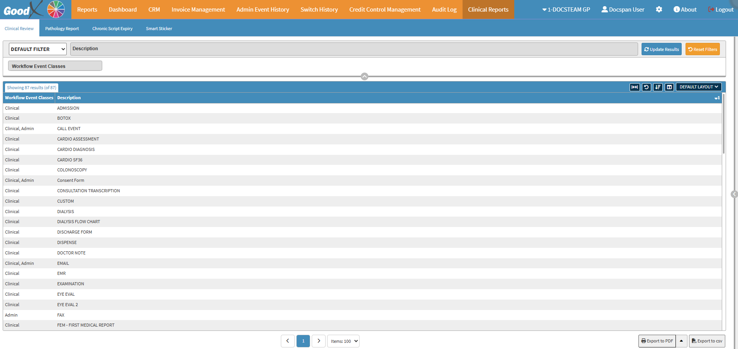Click the Update Results button

pos(661,49)
